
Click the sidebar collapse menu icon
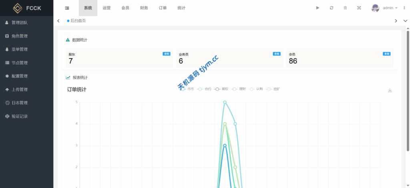click(x=67, y=8)
